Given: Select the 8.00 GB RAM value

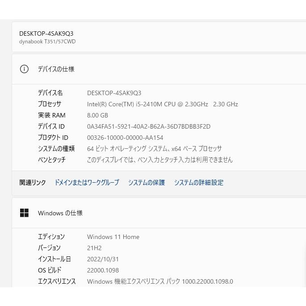Looking at the screenshot, I should click(98, 115).
